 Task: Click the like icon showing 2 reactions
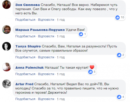pos(119,55)
